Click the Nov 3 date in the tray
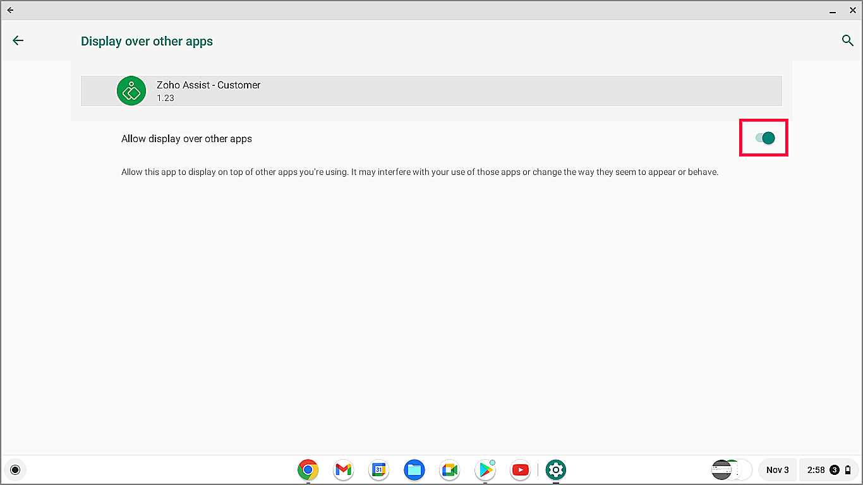Screen dimensions: 863x485 [x=777, y=470]
